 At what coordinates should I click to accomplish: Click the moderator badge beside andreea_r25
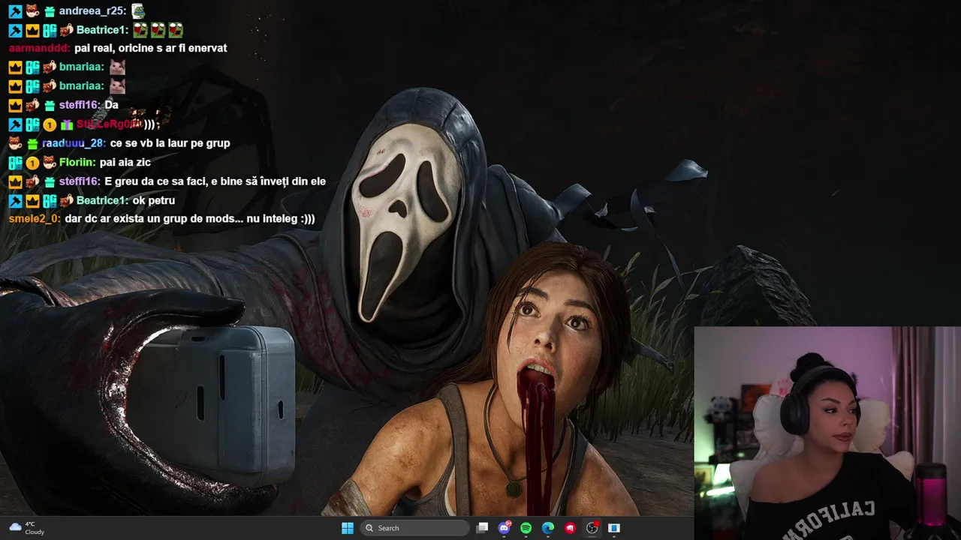[15, 11]
